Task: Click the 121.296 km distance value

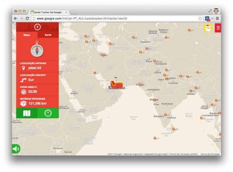Action: coord(37,104)
